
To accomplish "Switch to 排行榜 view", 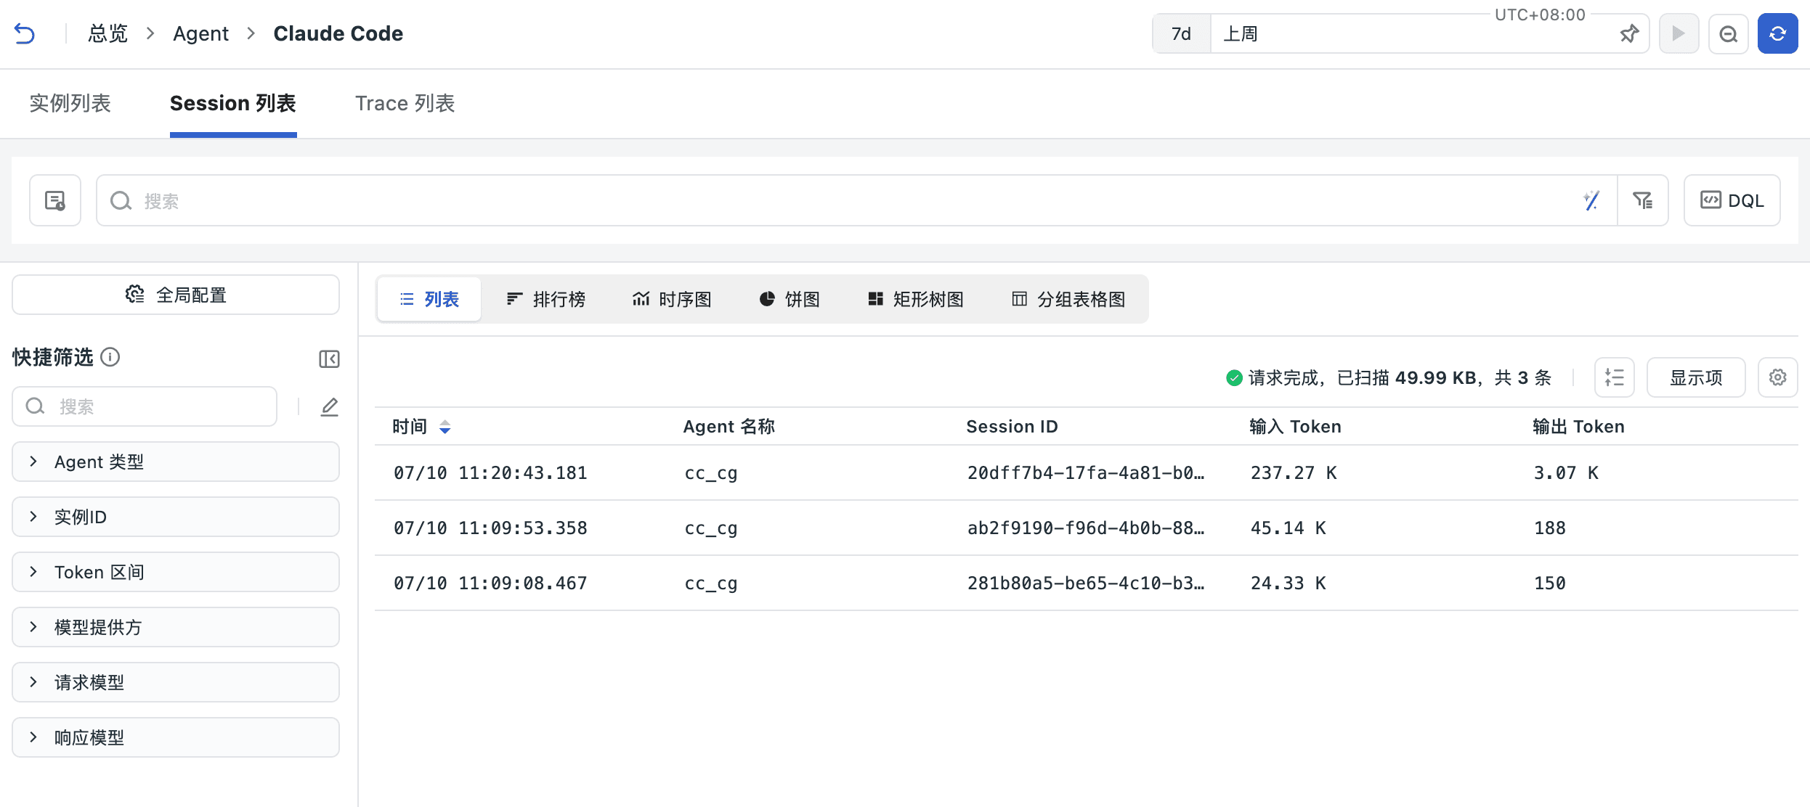I will pos(545,299).
